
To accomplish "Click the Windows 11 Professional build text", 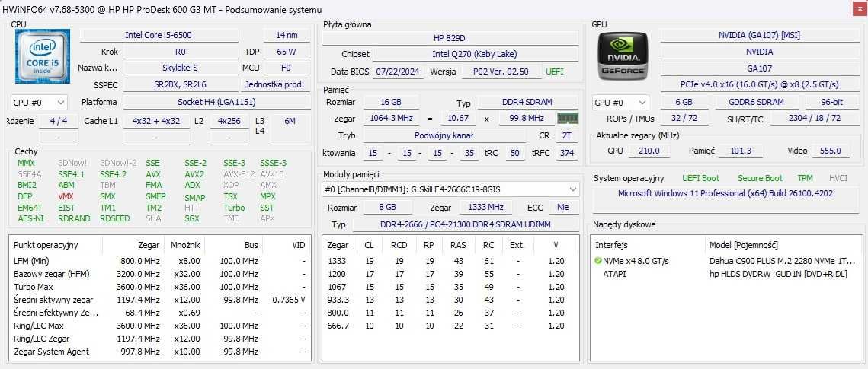I will (x=725, y=193).
